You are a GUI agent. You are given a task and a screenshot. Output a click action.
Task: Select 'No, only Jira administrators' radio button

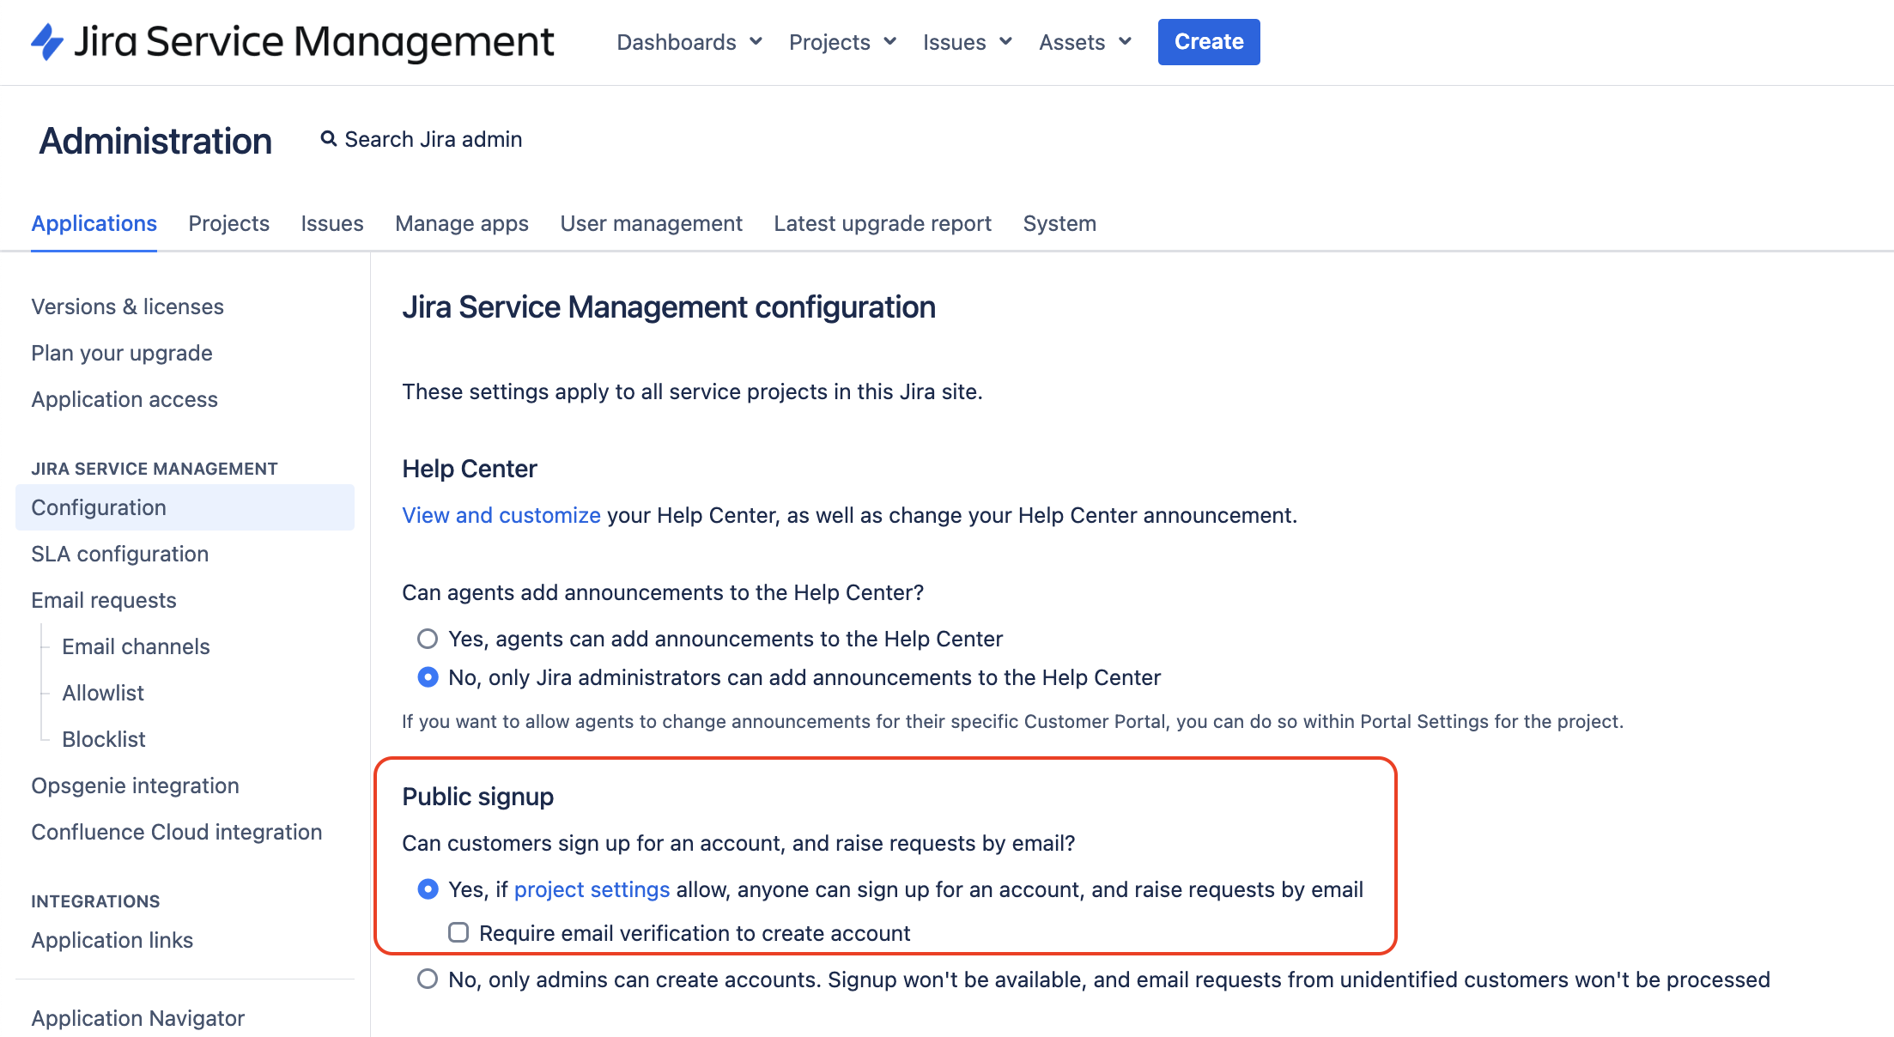428,677
